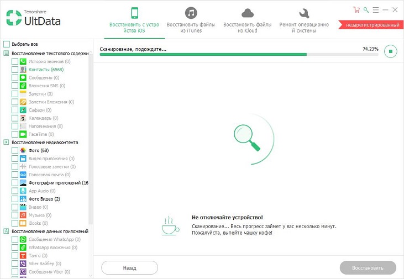Check the Контакты (6568) checkbox
The height and width of the screenshot is (279, 404).
15,70
